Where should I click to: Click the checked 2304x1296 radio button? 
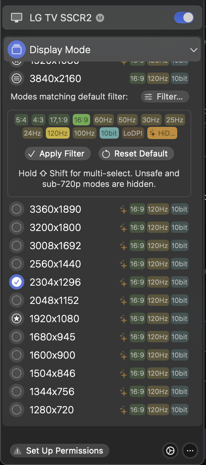click(x=16, y=282)
